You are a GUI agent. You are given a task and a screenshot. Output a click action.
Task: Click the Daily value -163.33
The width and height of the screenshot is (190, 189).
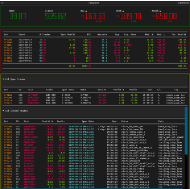[x=93, y=16]
